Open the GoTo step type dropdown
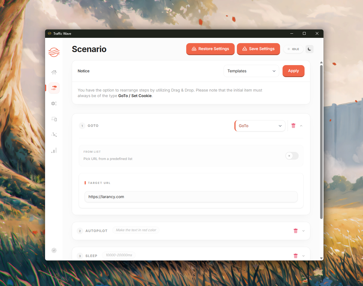The width and height of the screenshot is (363, 286). [x=260, y=126]
